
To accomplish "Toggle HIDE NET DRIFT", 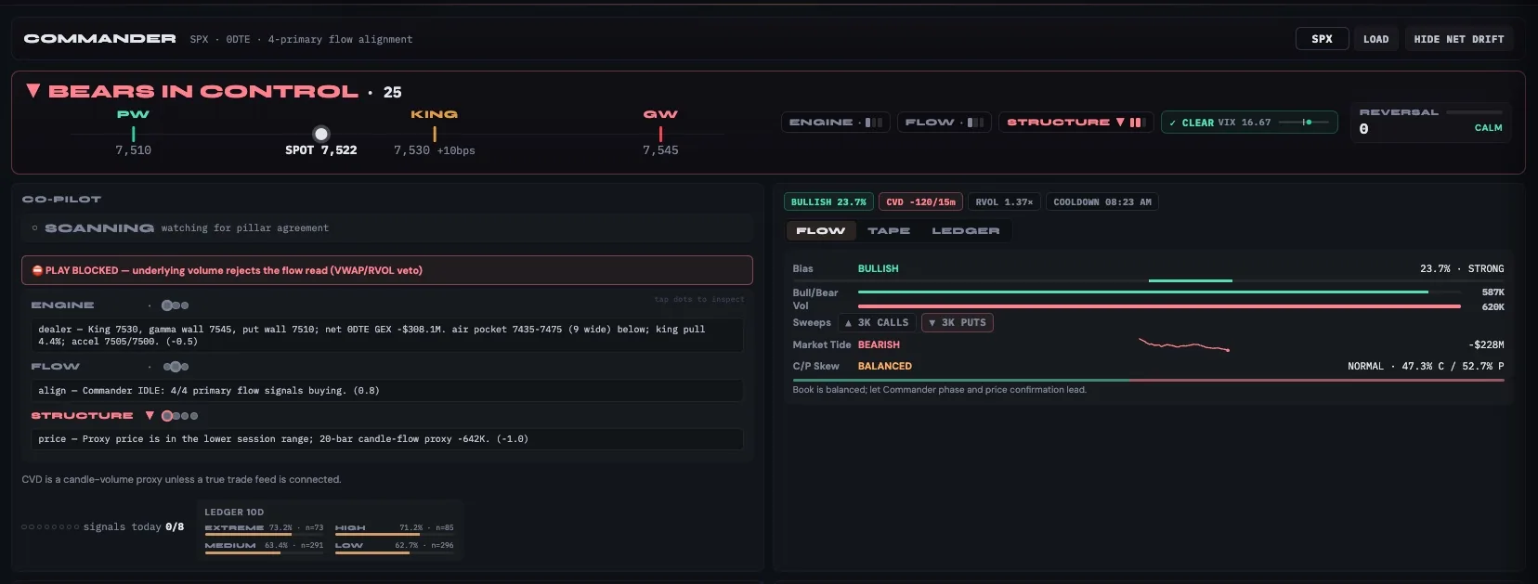I will click(x=1458, y=39).
